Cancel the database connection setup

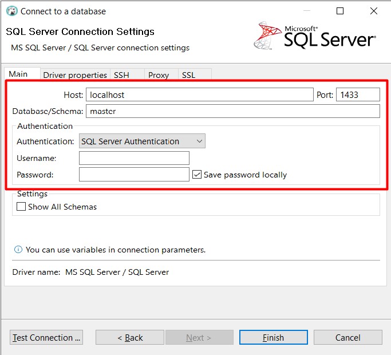point(347,338)
